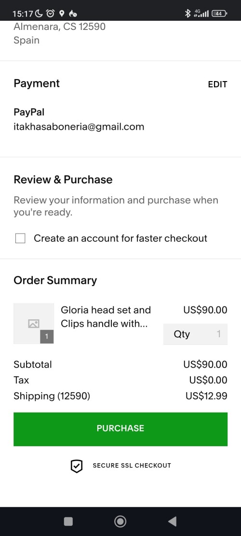Viewport: 241px width, 536px height.
Task: Tap the quantity badge on product image
Action: pos(47,337)
